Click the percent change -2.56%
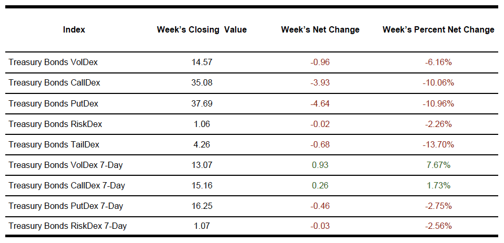The height and width of the screenshot is (243, 504). (x=438, y=226)
